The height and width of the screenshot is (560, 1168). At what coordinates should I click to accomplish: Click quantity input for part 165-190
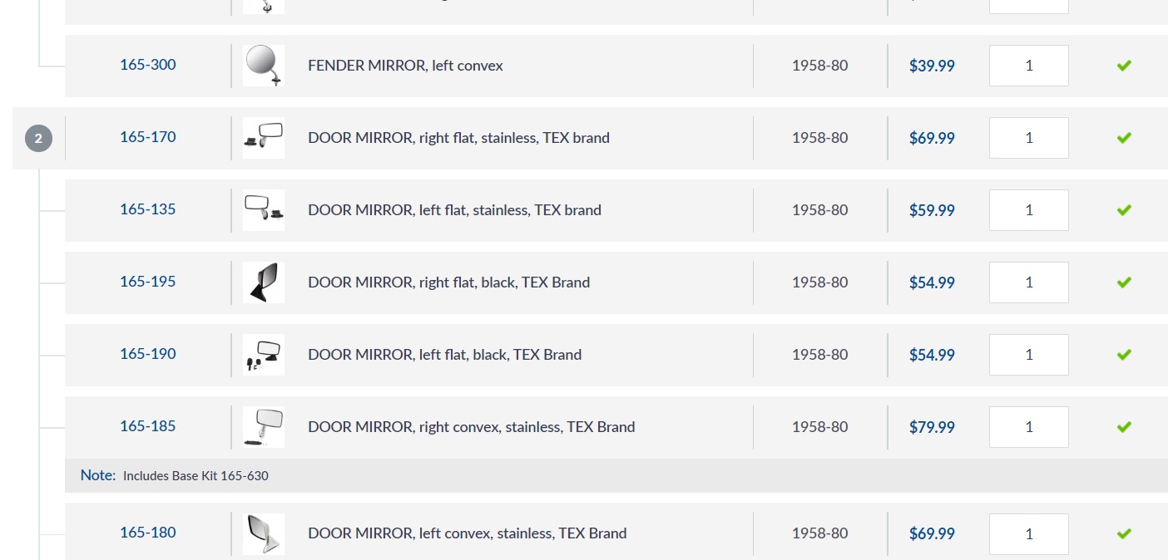pyautogui.click(x=1029, y=355)
